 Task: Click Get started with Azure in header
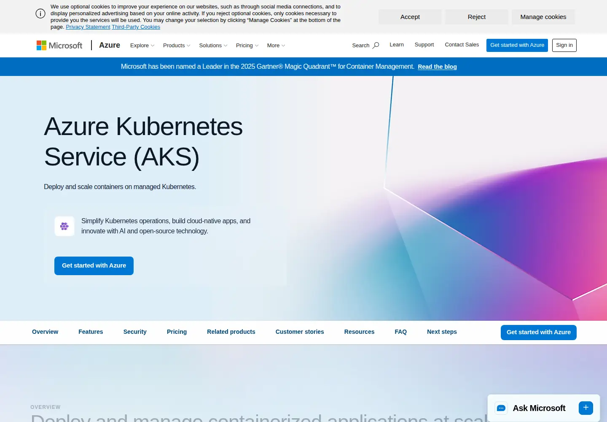517,45
